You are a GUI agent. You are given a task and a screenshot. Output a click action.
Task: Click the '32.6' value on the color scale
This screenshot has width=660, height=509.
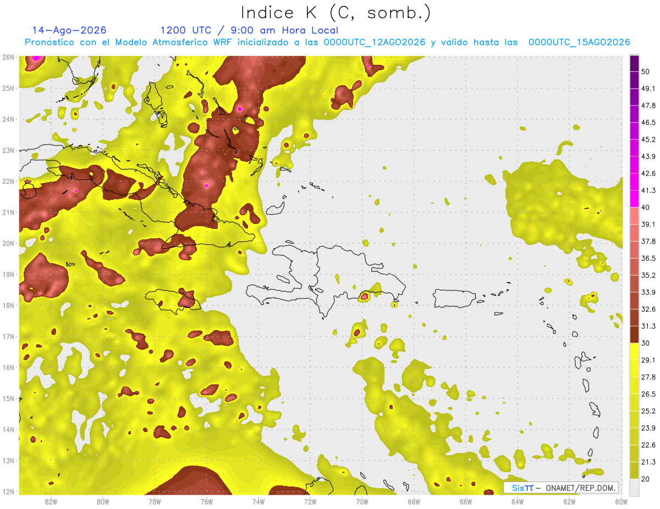tap(648, 309)
